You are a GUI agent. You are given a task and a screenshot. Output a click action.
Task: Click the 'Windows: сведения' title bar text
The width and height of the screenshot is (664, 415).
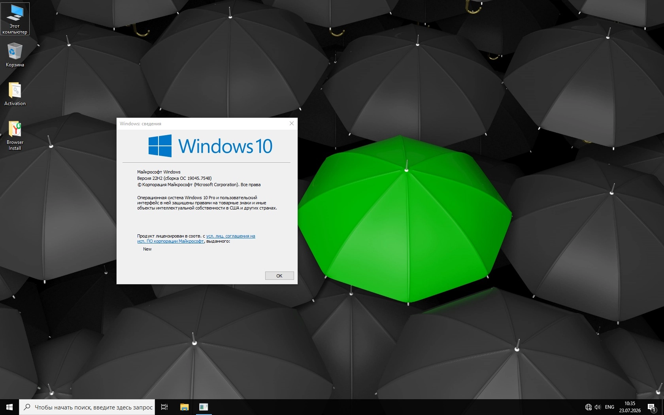click(140, 124)
